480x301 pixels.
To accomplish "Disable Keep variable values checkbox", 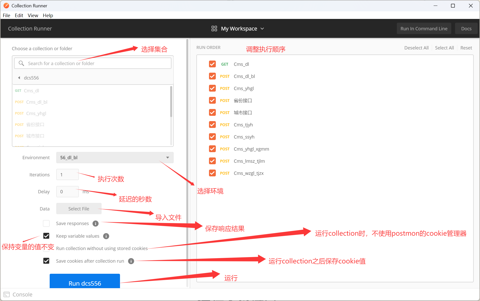I will click(x=46, y=236).
